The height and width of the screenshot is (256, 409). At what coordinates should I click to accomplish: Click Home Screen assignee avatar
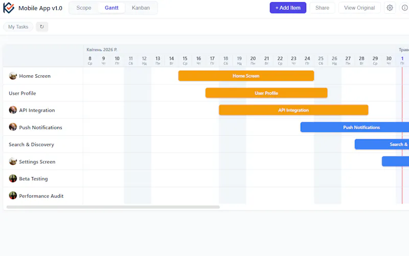[13, 76]
